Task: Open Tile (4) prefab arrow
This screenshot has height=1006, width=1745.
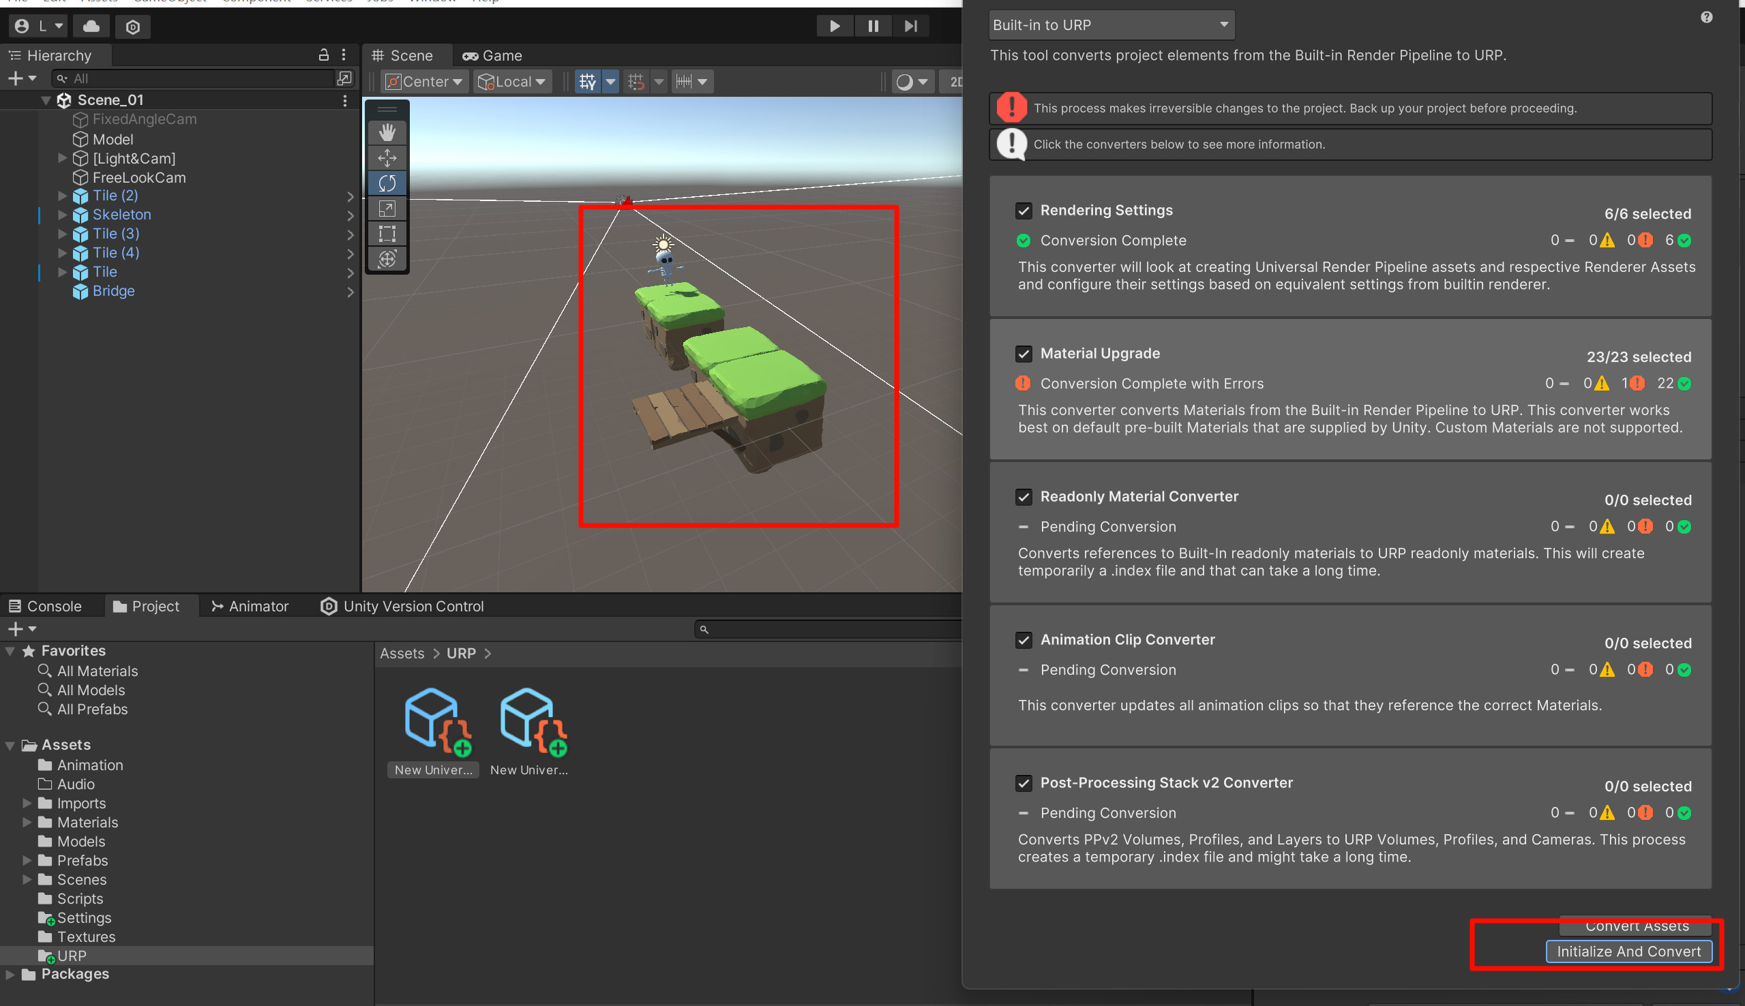Action: click(x=351, y=254)
